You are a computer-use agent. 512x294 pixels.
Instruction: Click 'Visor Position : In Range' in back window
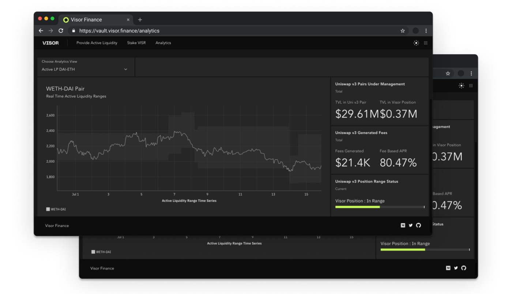coord(405,243)
